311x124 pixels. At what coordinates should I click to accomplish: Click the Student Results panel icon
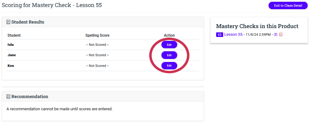click(x=8, y=22)
